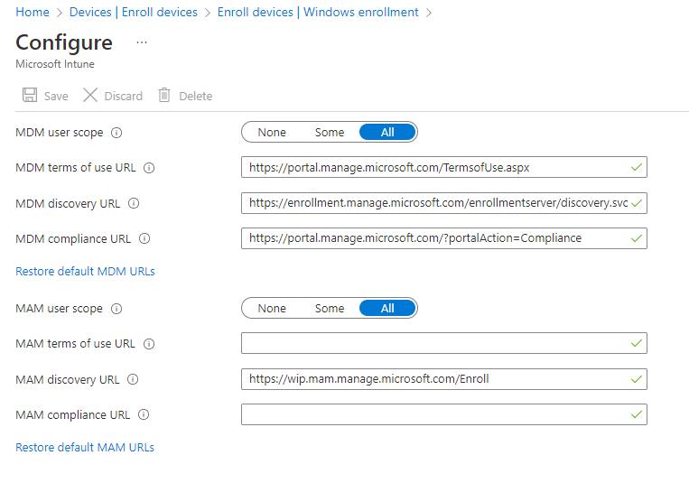
Task: Click the Microsoft Intune subtitle text
Action: [55, 64]
